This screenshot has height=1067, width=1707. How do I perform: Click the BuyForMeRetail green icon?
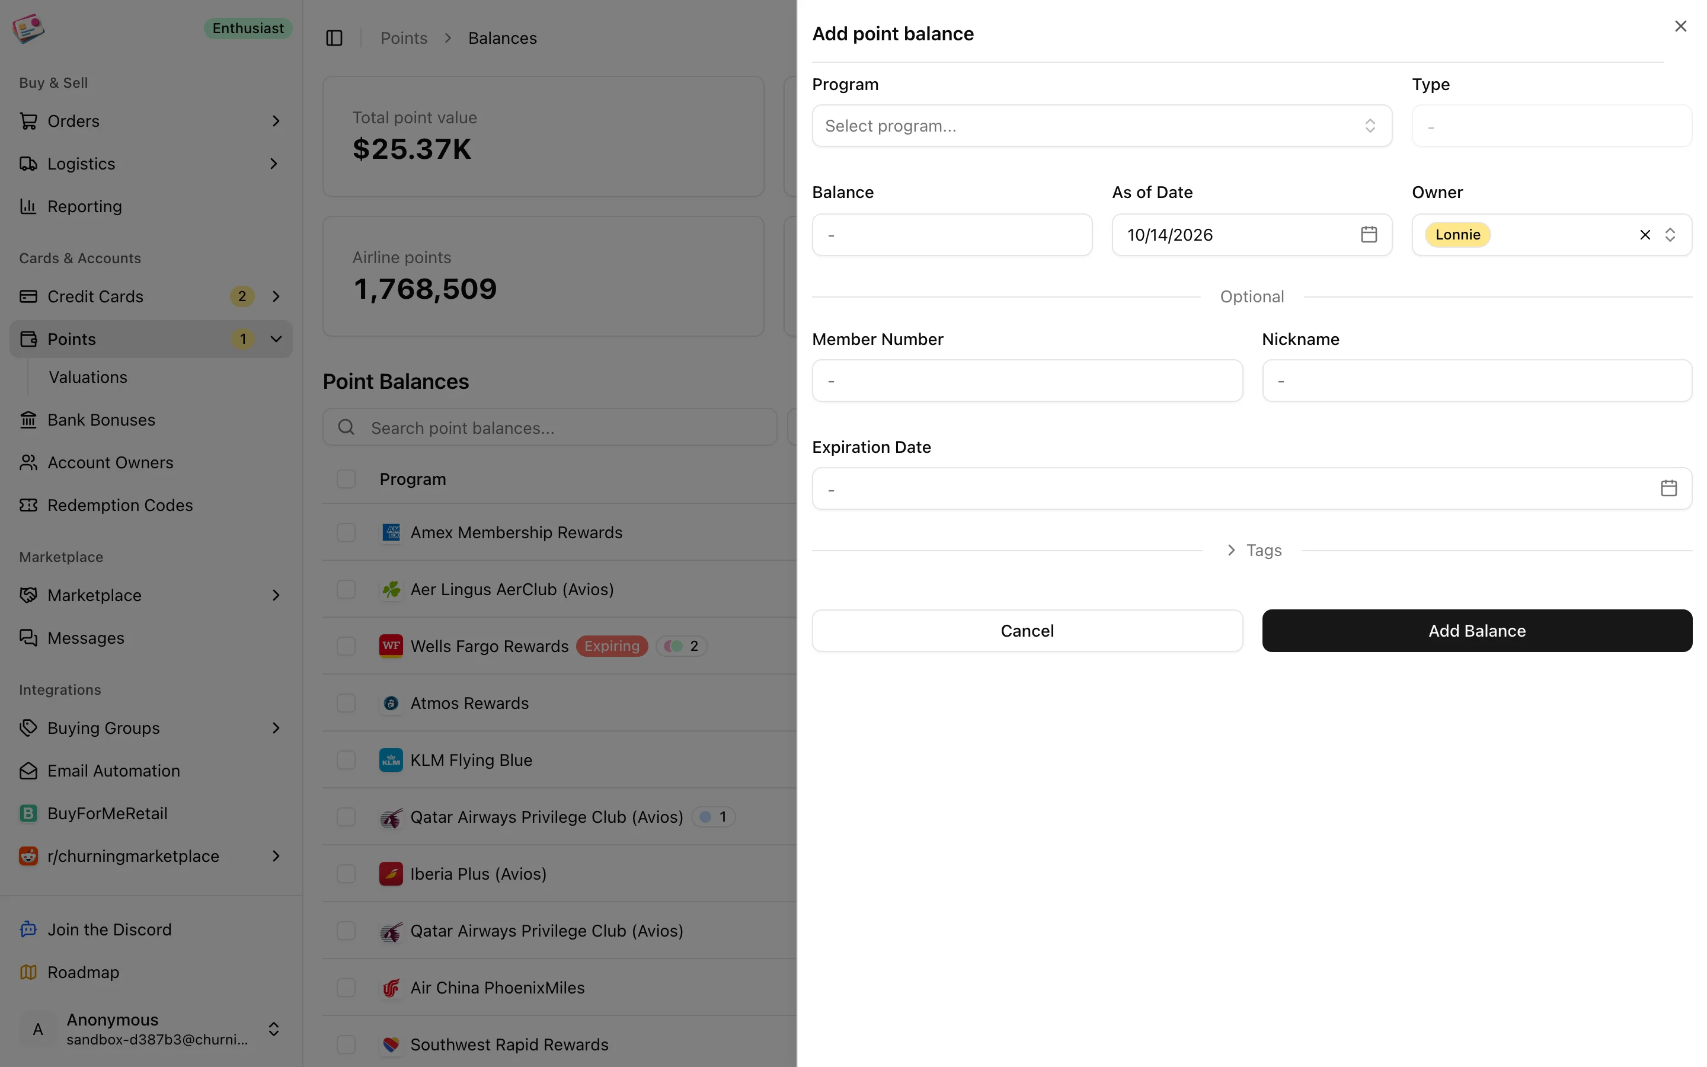(28, 814)
